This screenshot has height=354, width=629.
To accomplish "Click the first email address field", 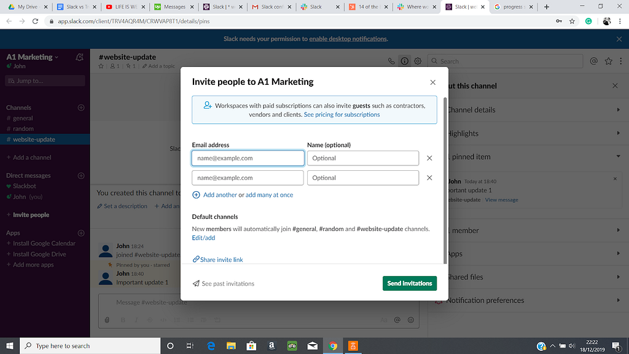I will pos(248,158).
